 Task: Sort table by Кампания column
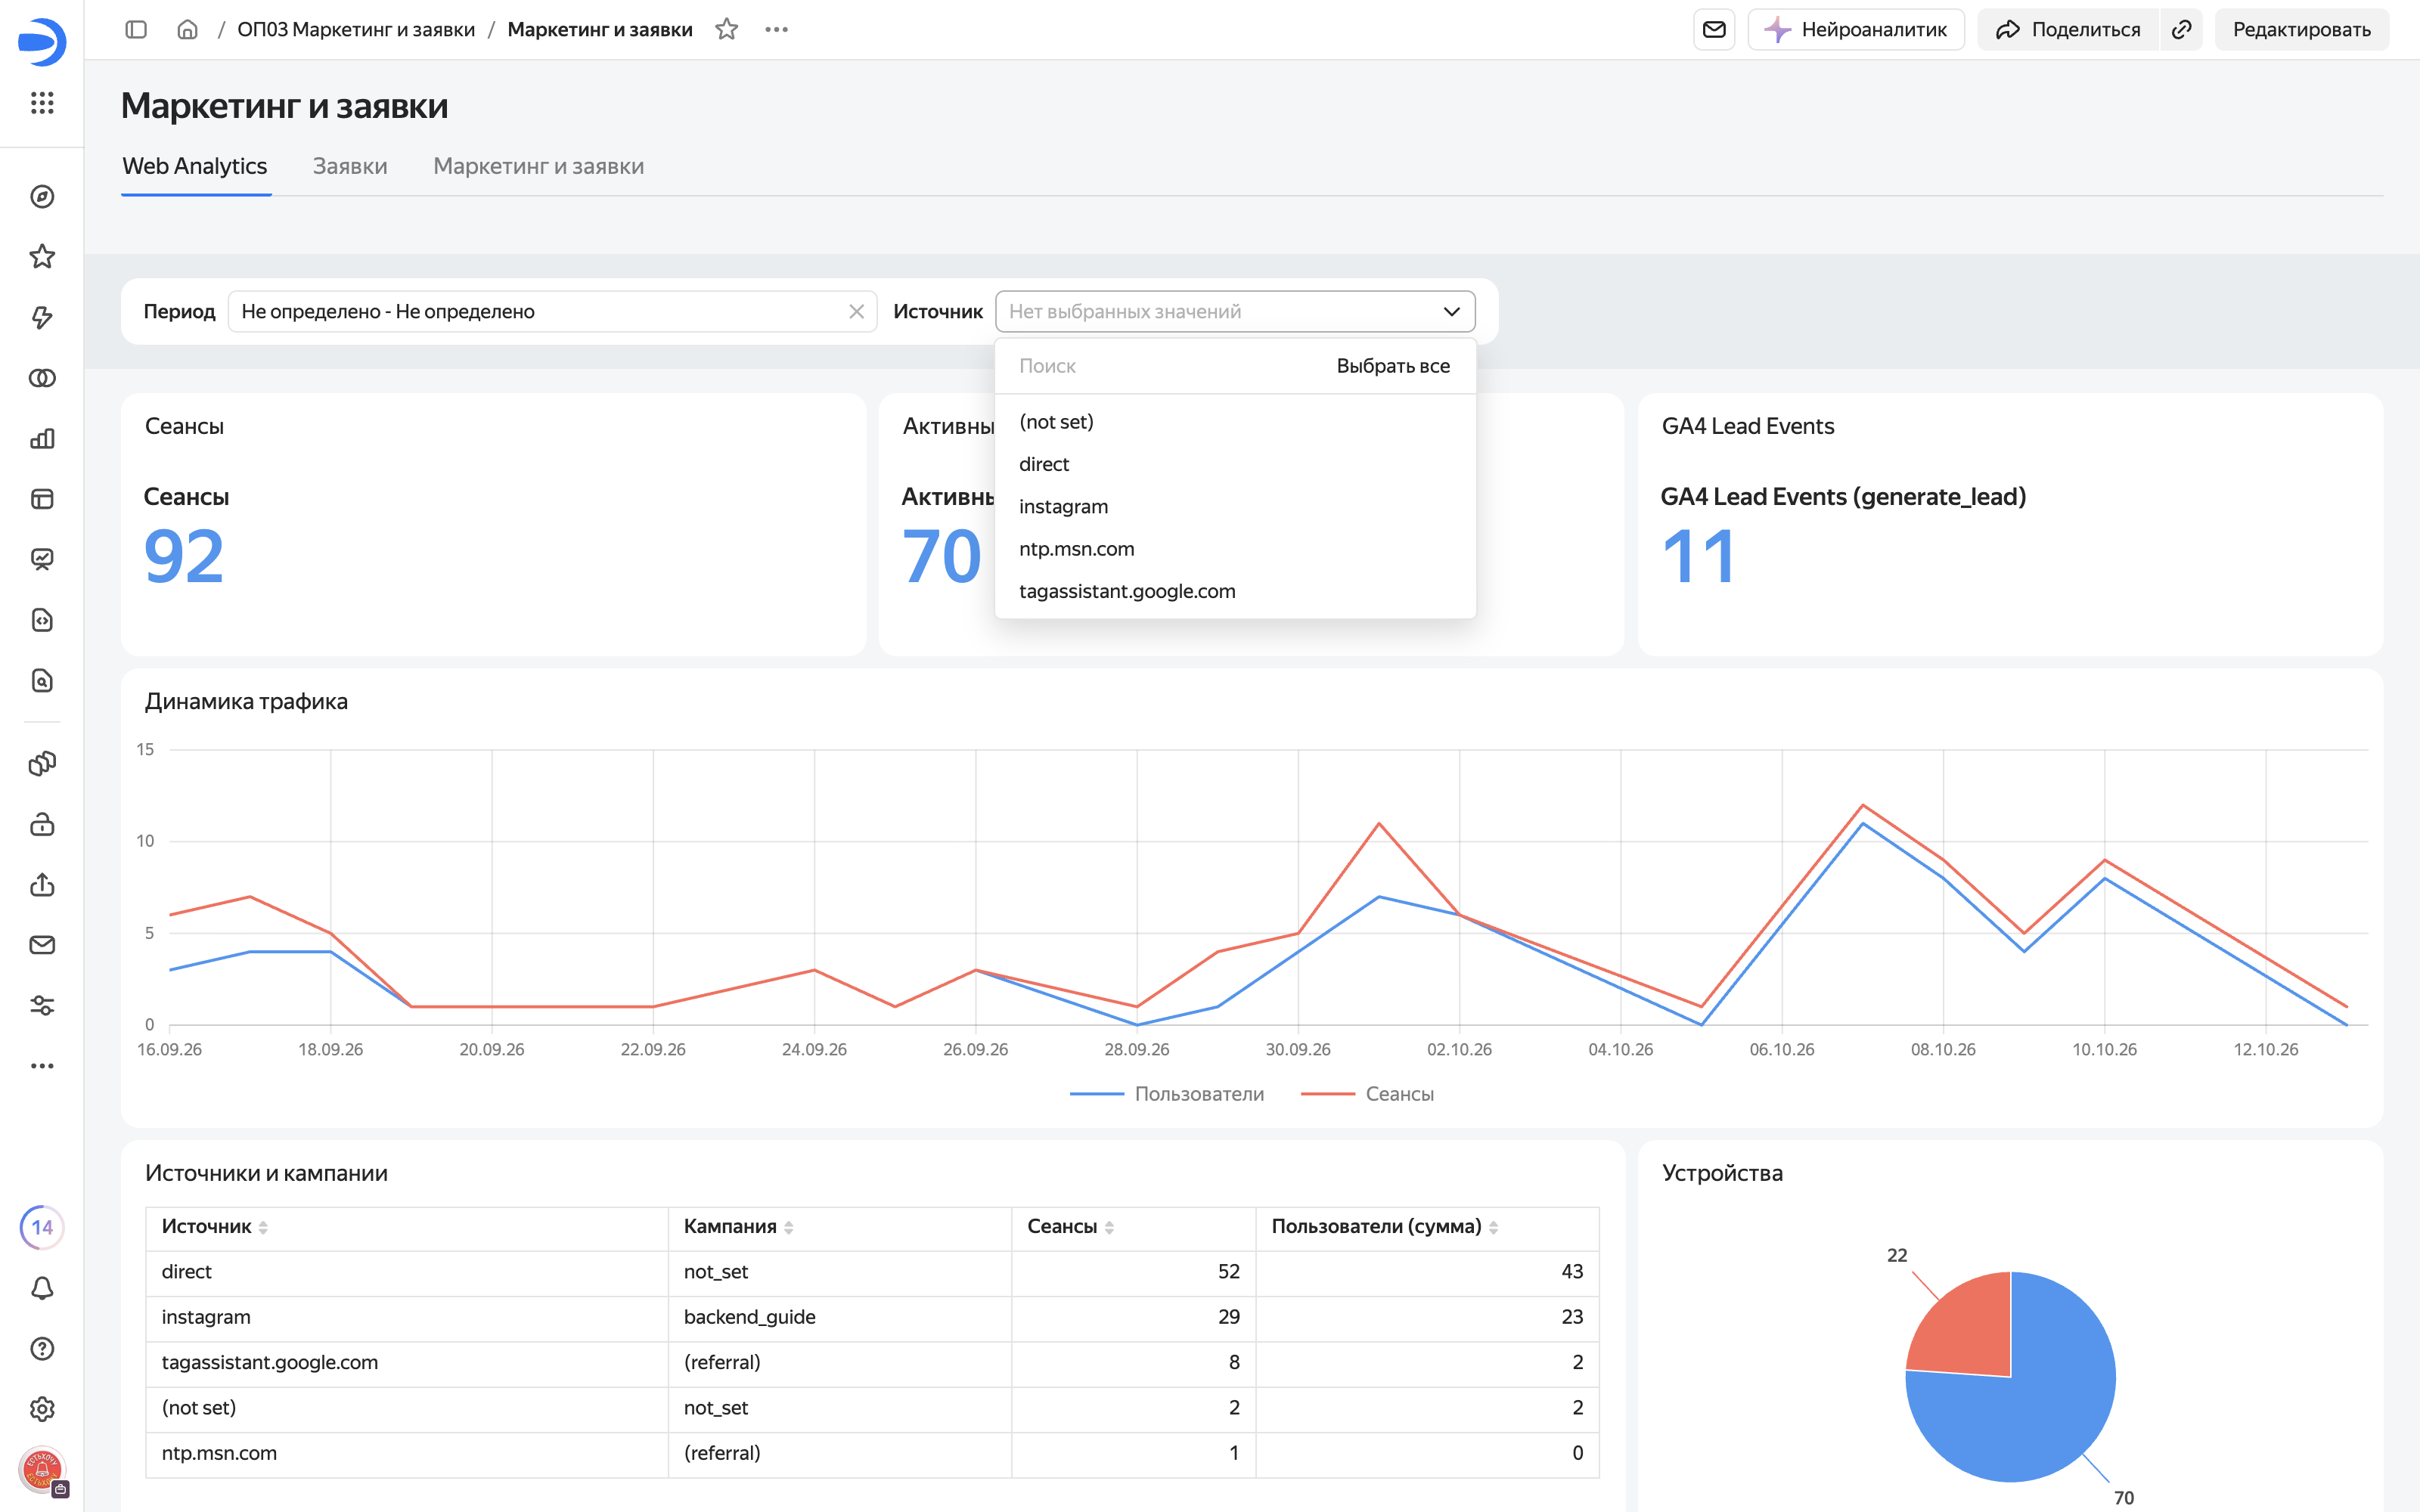tap(738, 1227)
